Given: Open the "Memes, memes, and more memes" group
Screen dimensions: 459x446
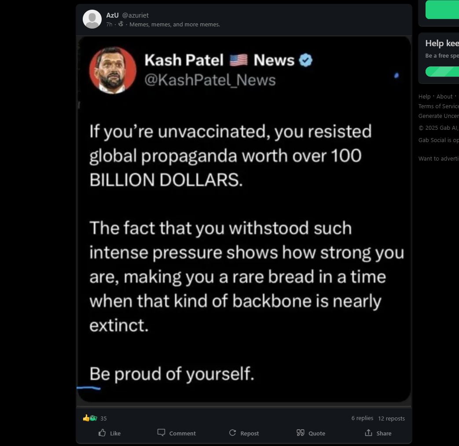Looking at the screenshot, I should 175,24.
